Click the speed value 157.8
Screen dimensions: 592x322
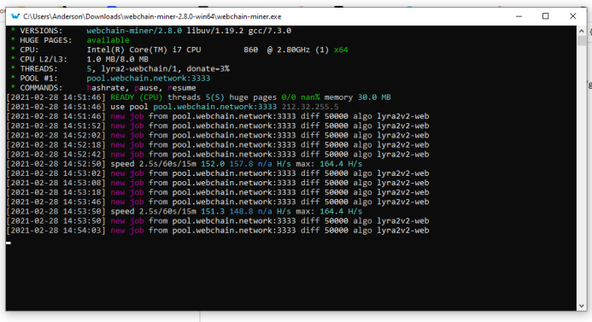(241, 164)
